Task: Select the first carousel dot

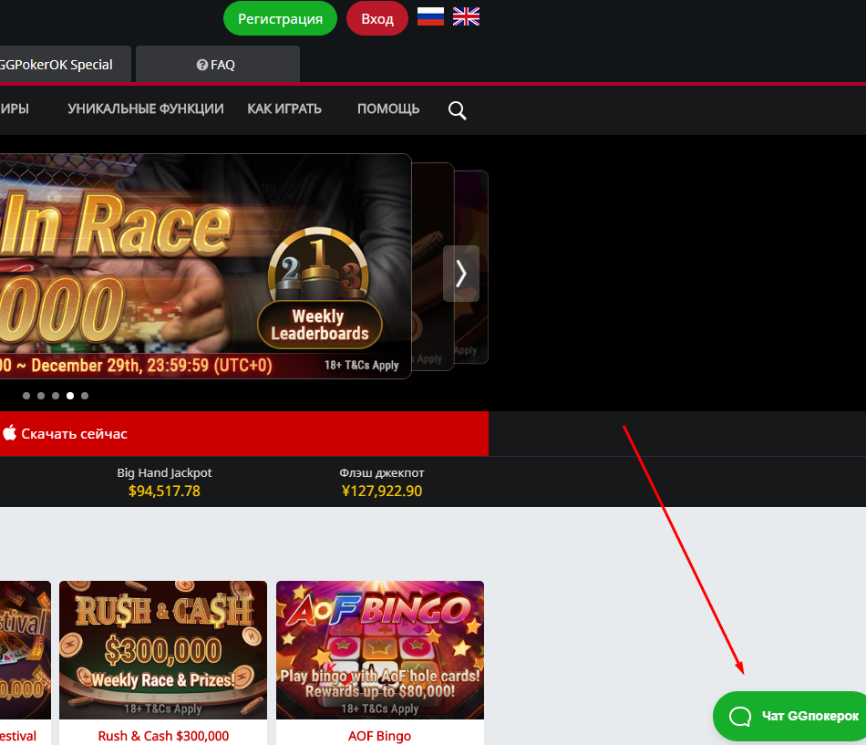Action: tap(26, 396)
